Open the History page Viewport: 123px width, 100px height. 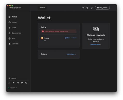coord(13,22)
